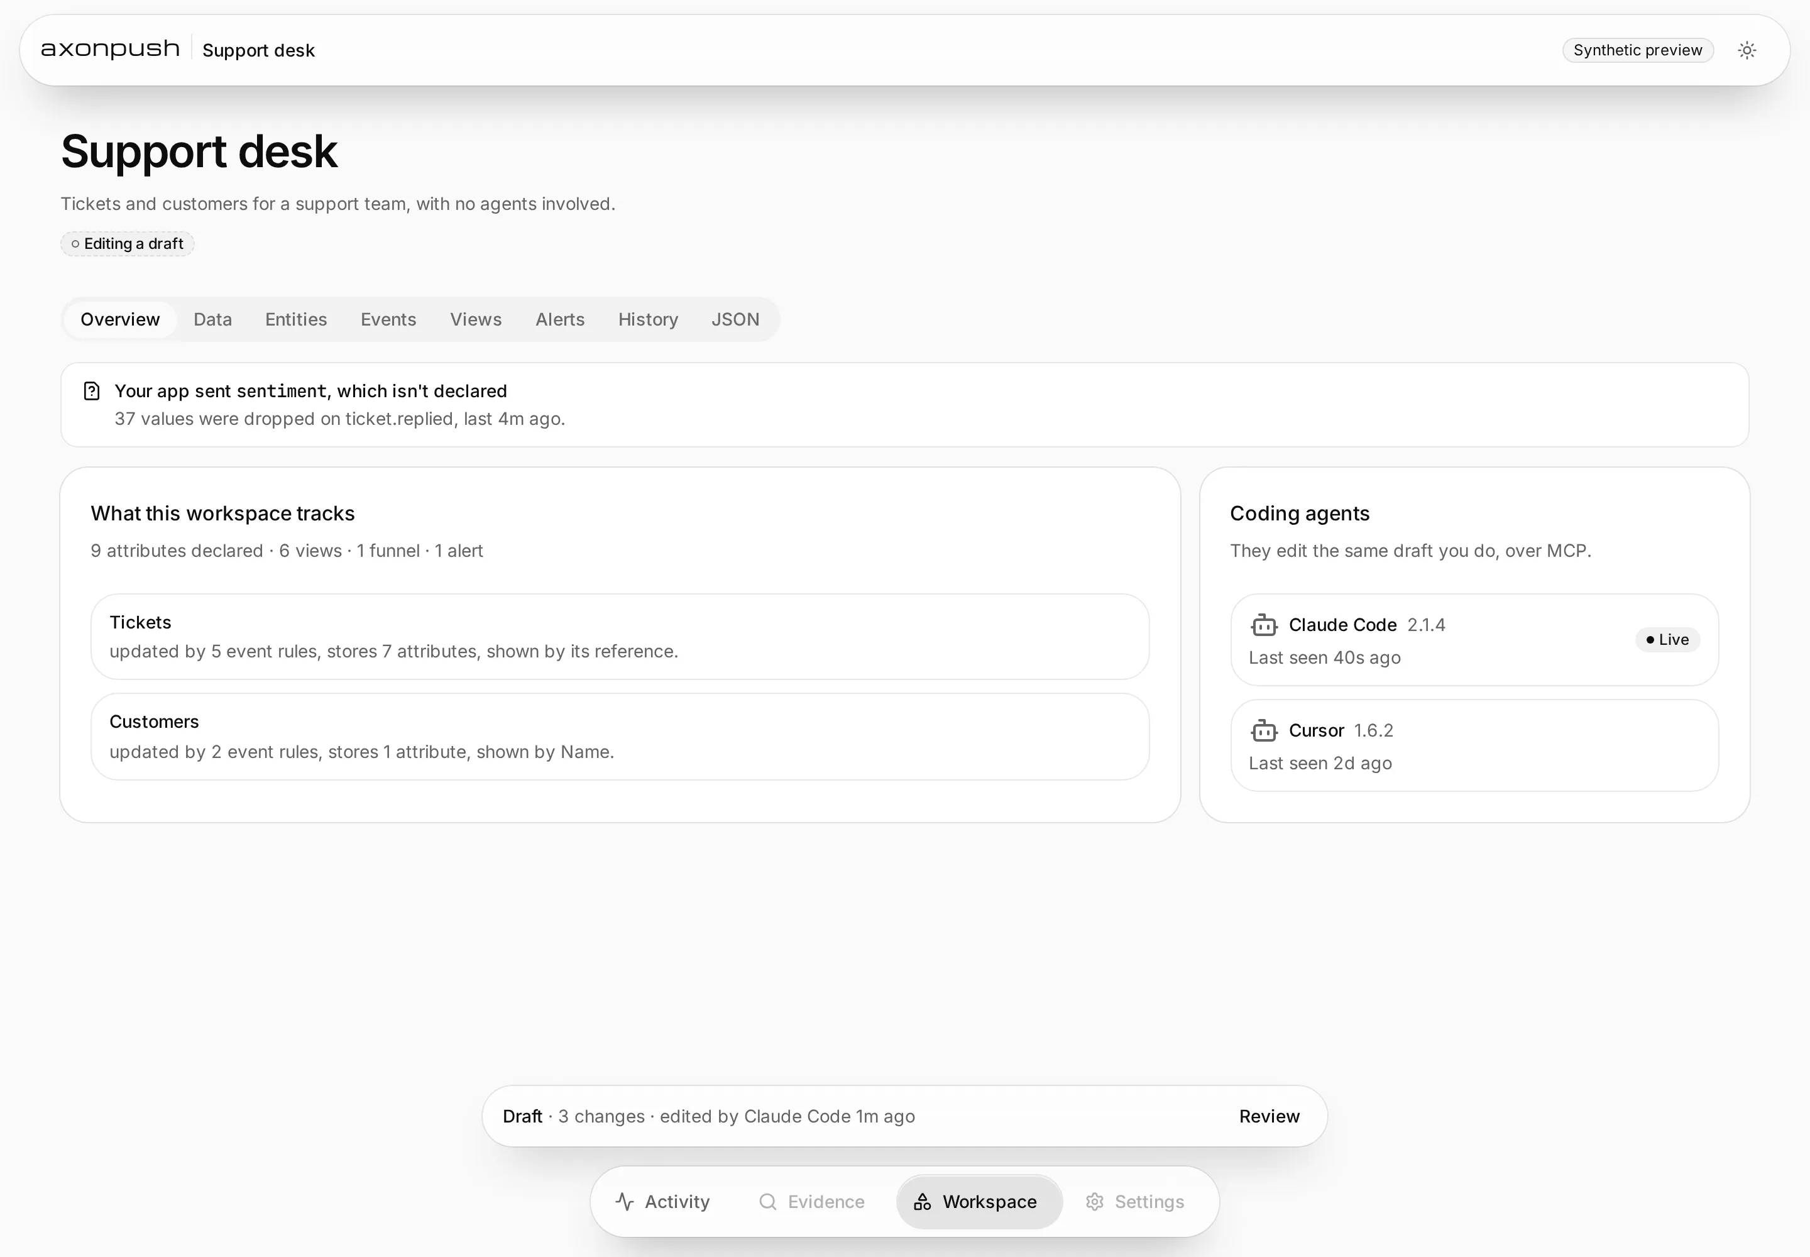Click 'Last seen 40s ago' text

(x=1325, y=657)
